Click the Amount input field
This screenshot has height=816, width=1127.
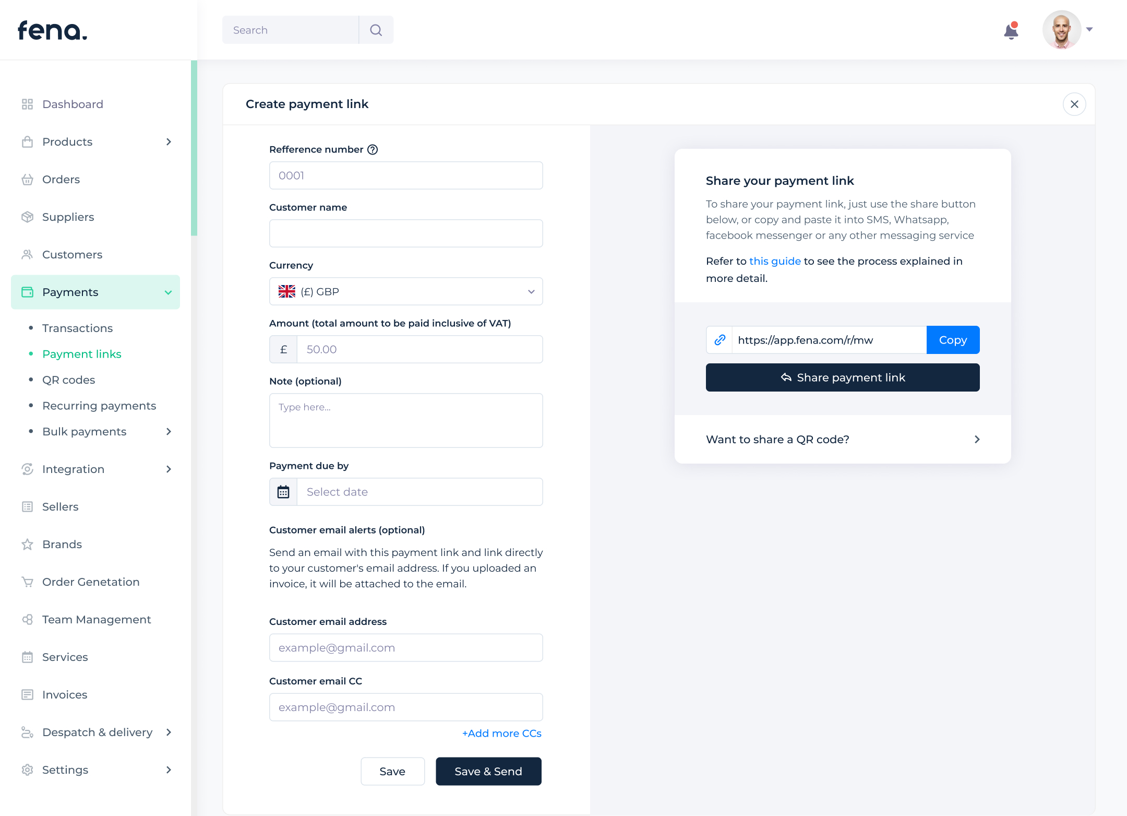point(419,349)
